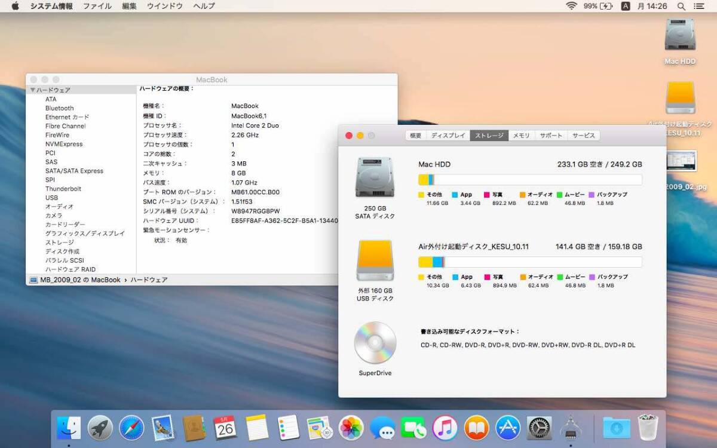
Task: Start FaceTime from the Dock
Action: point(414,427)
